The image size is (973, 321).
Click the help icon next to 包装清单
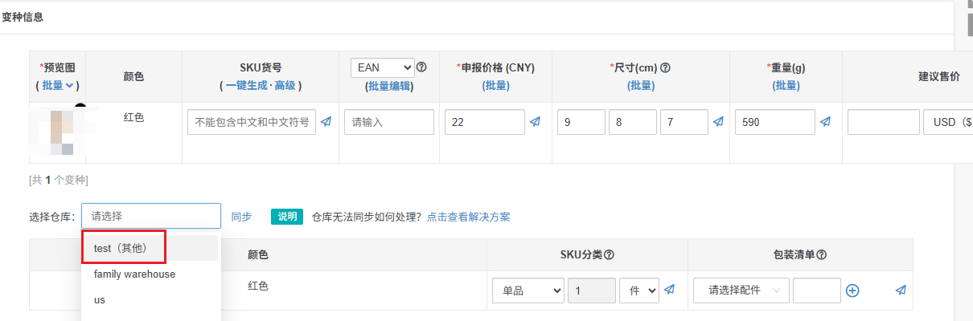click(x=822, y=255)
